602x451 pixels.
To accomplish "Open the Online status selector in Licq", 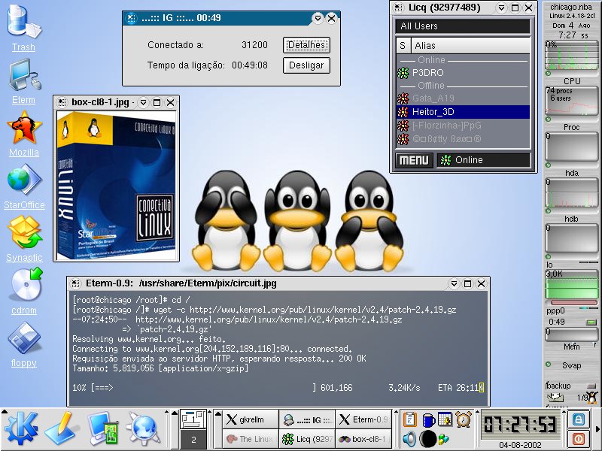I will pos(484,160).
